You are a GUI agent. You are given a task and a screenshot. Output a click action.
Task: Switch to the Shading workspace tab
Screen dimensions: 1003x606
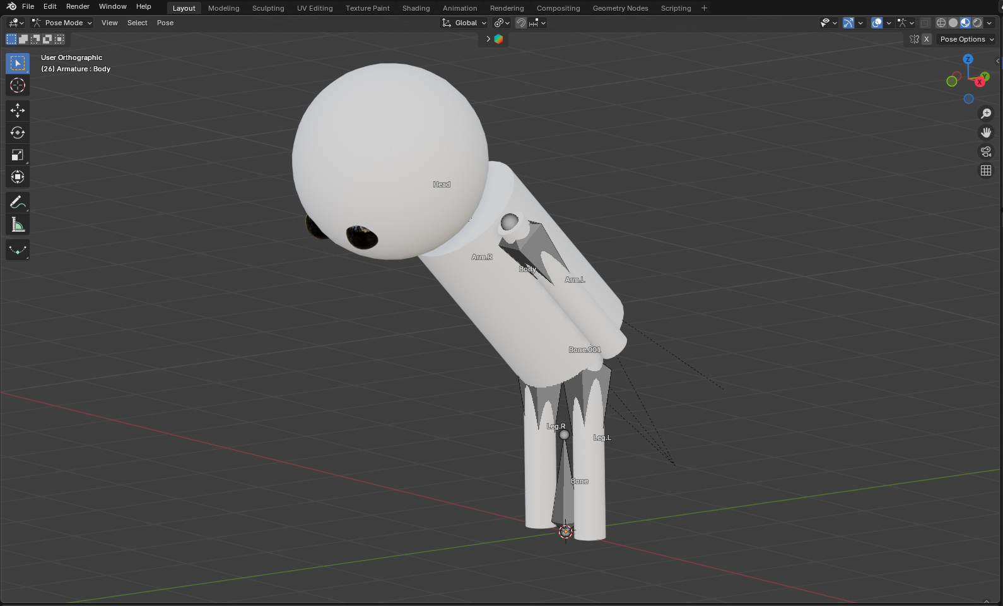pos(416,8)
